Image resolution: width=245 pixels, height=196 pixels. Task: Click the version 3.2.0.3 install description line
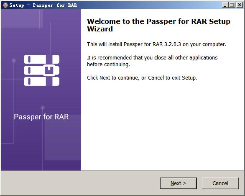(x=157, y=44)
